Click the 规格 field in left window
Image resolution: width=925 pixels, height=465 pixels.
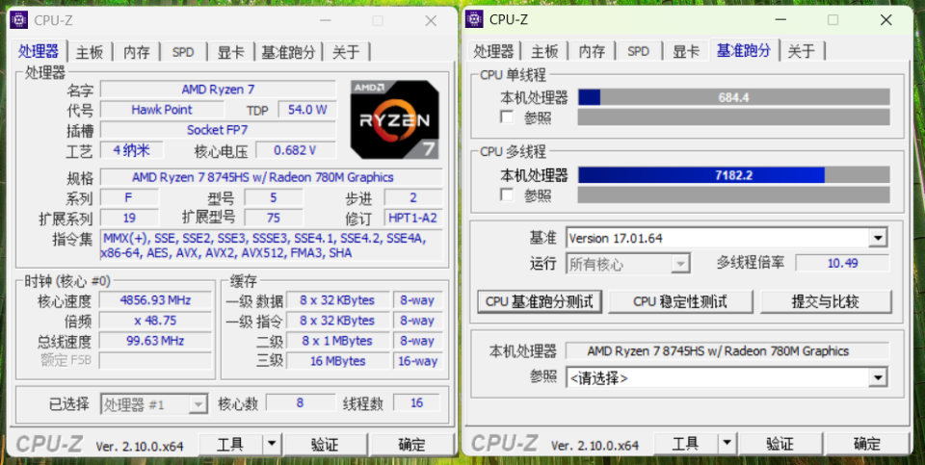271,177
